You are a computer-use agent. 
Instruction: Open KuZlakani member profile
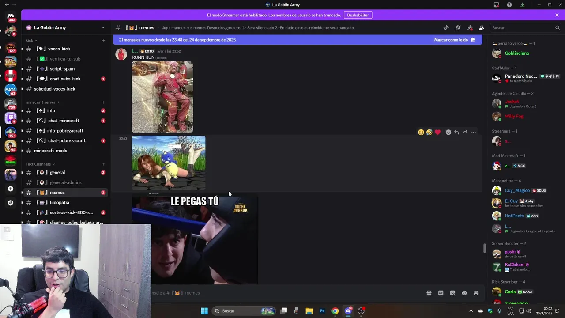[525, 267]
